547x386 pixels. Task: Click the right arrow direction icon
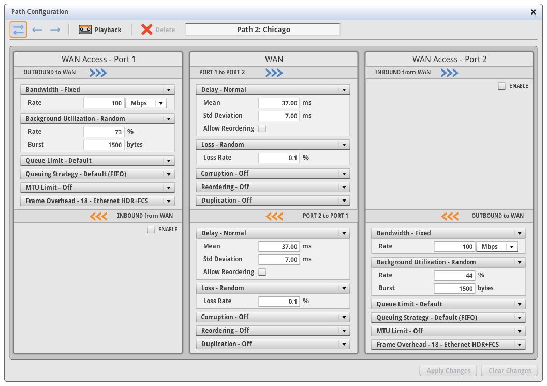coord(55,30)
